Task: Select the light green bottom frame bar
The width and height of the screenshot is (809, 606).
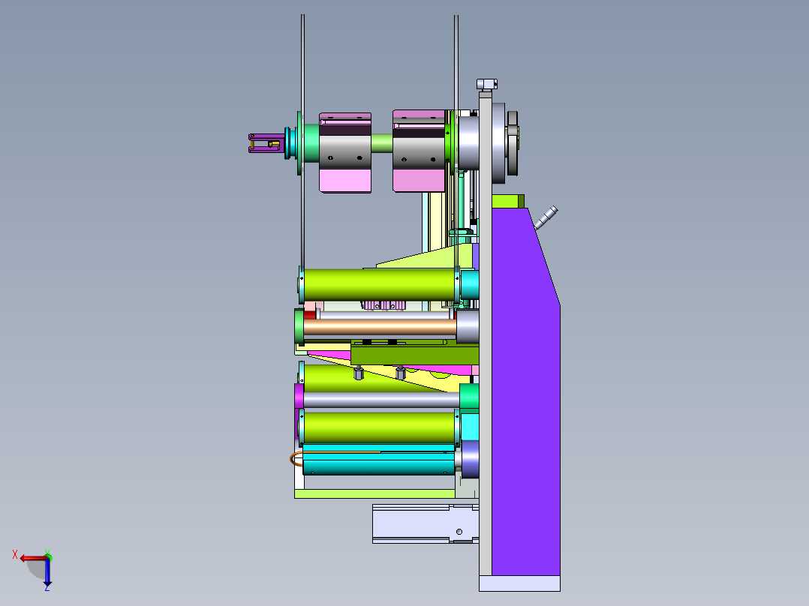Action: (374, 493)
